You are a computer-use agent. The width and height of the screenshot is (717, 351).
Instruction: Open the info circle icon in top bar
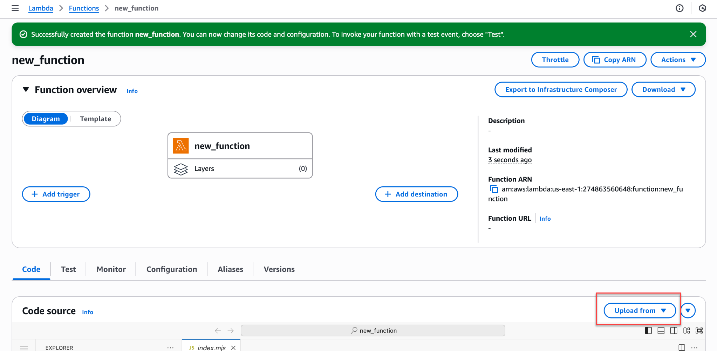pos(679,8)
